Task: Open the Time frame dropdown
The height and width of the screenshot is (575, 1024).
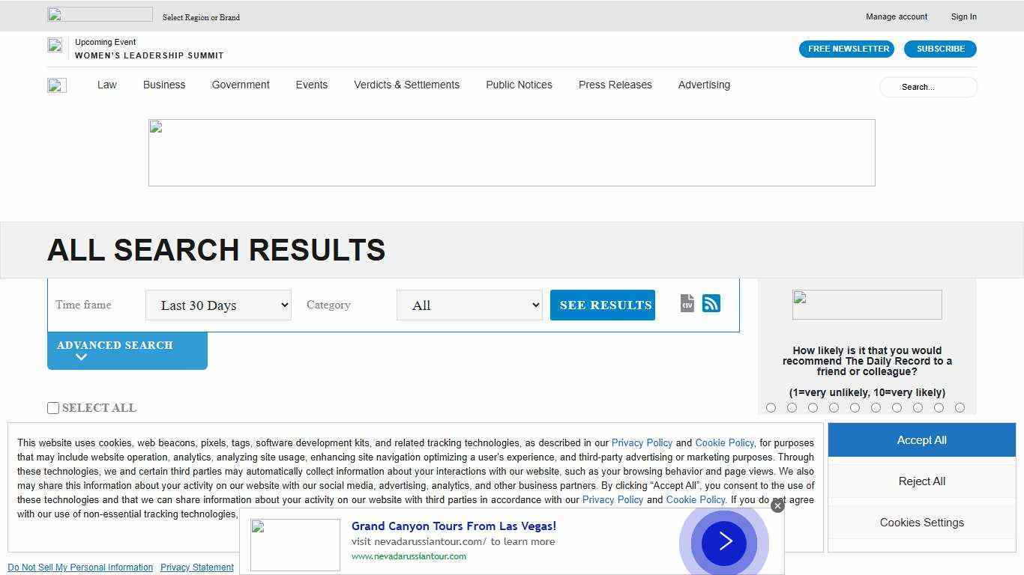Action: coord(217,305)
